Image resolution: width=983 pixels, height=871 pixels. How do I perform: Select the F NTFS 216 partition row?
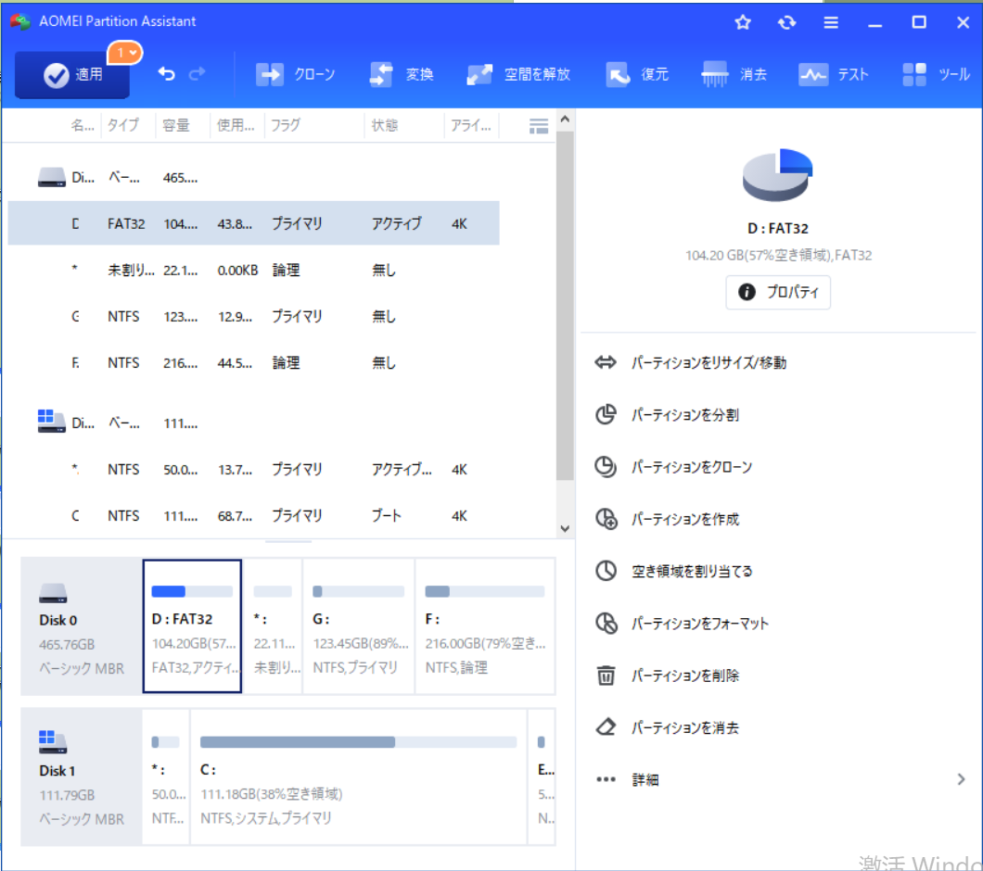[253, 363]
